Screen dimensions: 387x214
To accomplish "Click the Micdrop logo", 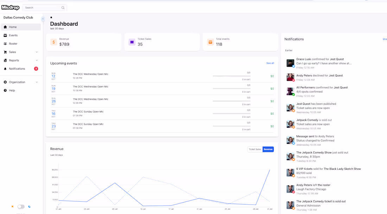I will tap(10, 8).
